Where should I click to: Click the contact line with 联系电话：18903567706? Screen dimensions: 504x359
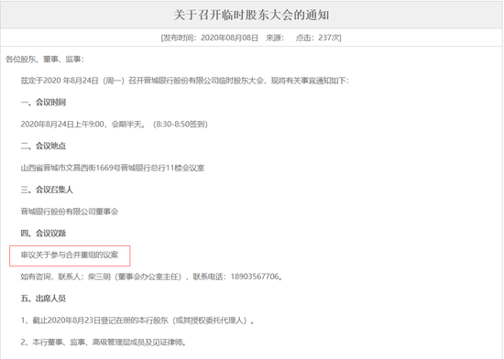(152, 277)
